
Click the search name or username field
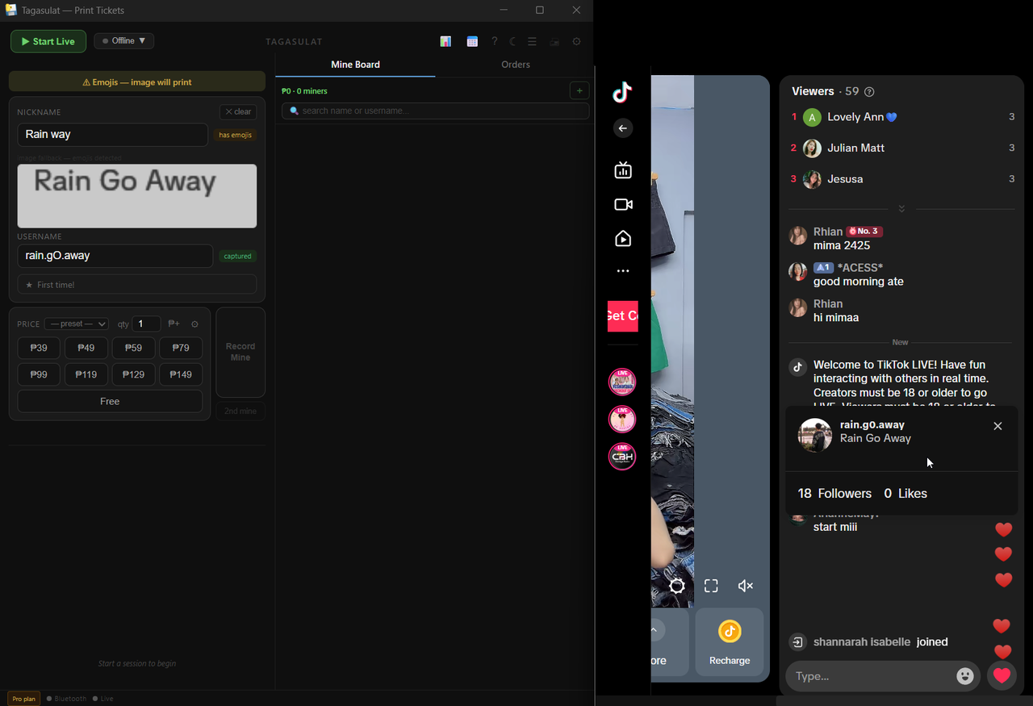coord(436,111)
